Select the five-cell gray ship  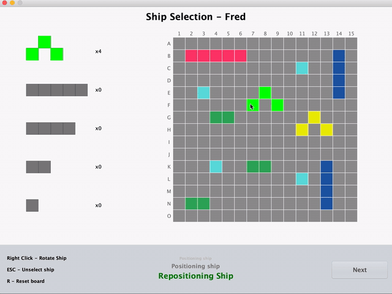57,90
